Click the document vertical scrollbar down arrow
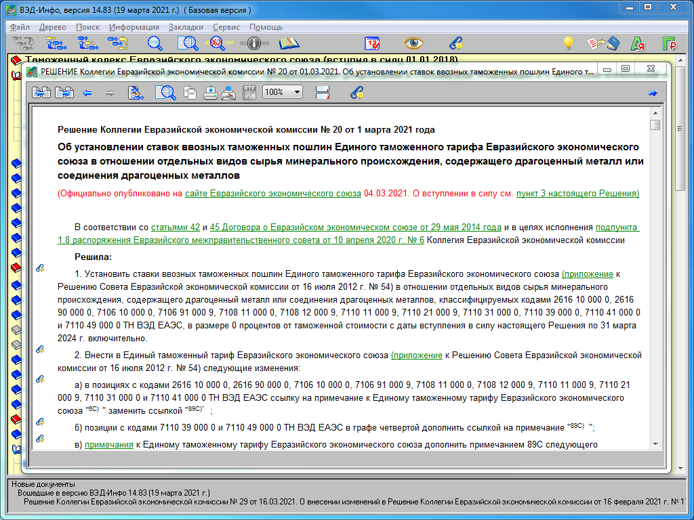694x520 pixels. (x=654, y=443)
